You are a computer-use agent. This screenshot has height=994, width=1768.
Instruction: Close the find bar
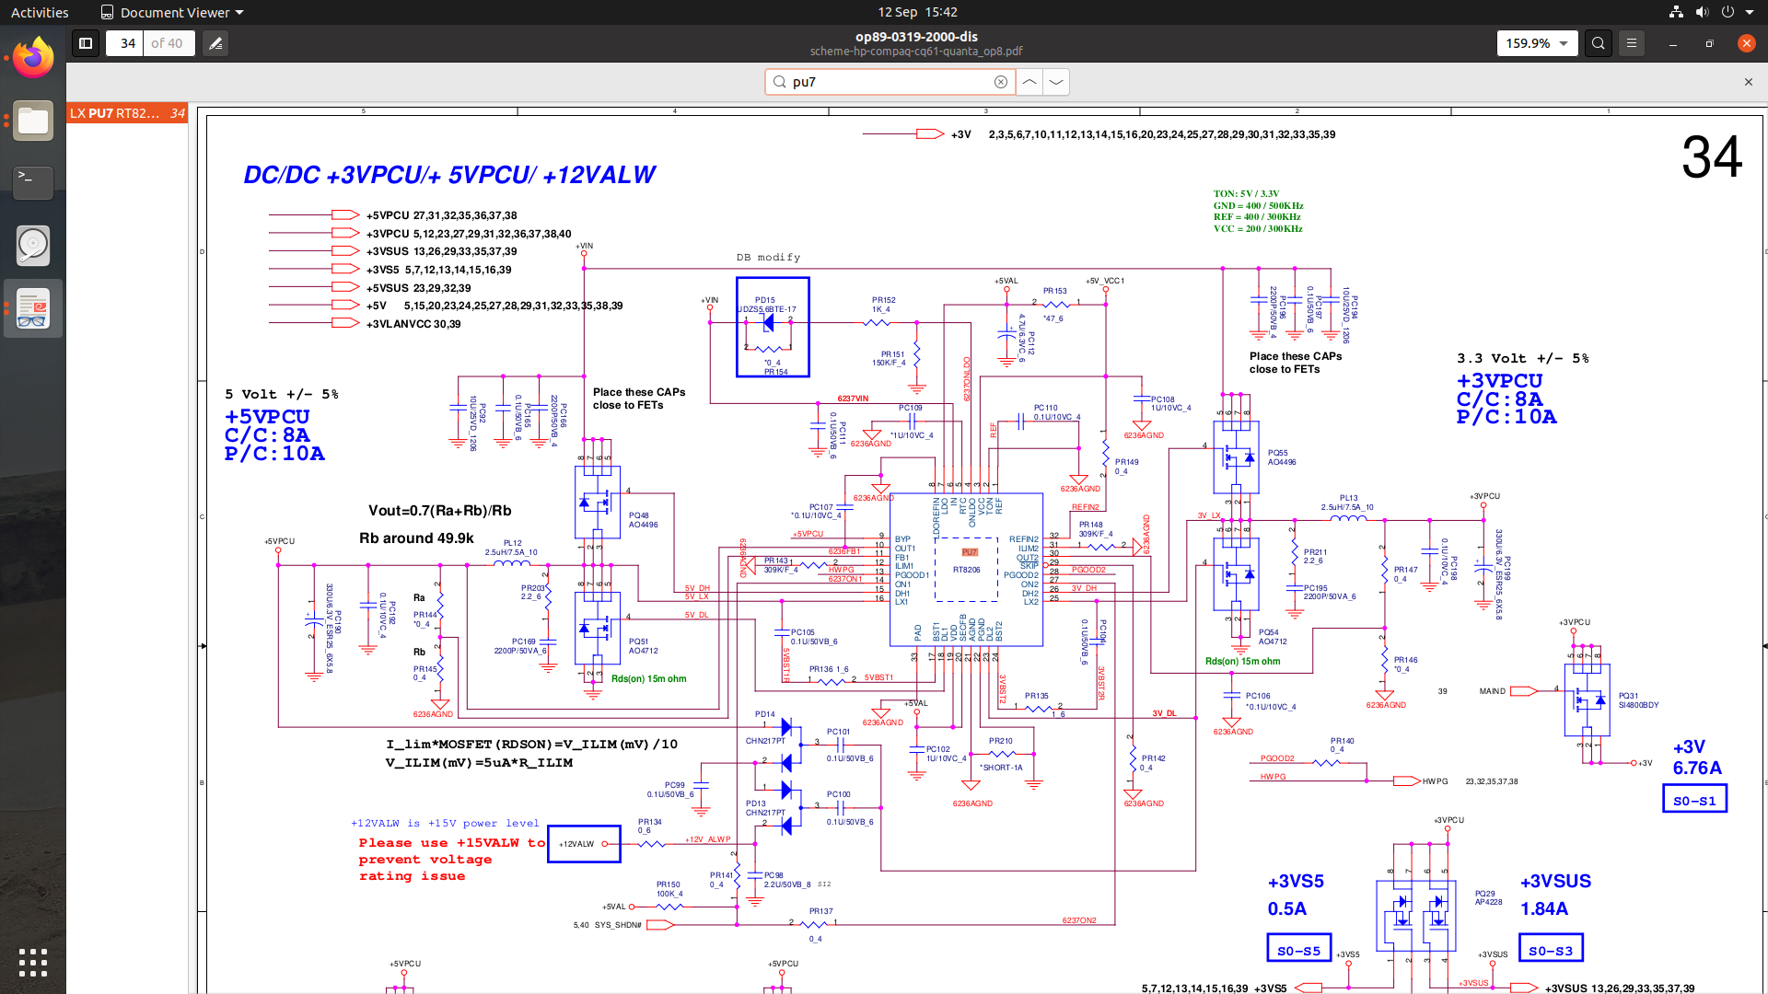[1748, 82]
